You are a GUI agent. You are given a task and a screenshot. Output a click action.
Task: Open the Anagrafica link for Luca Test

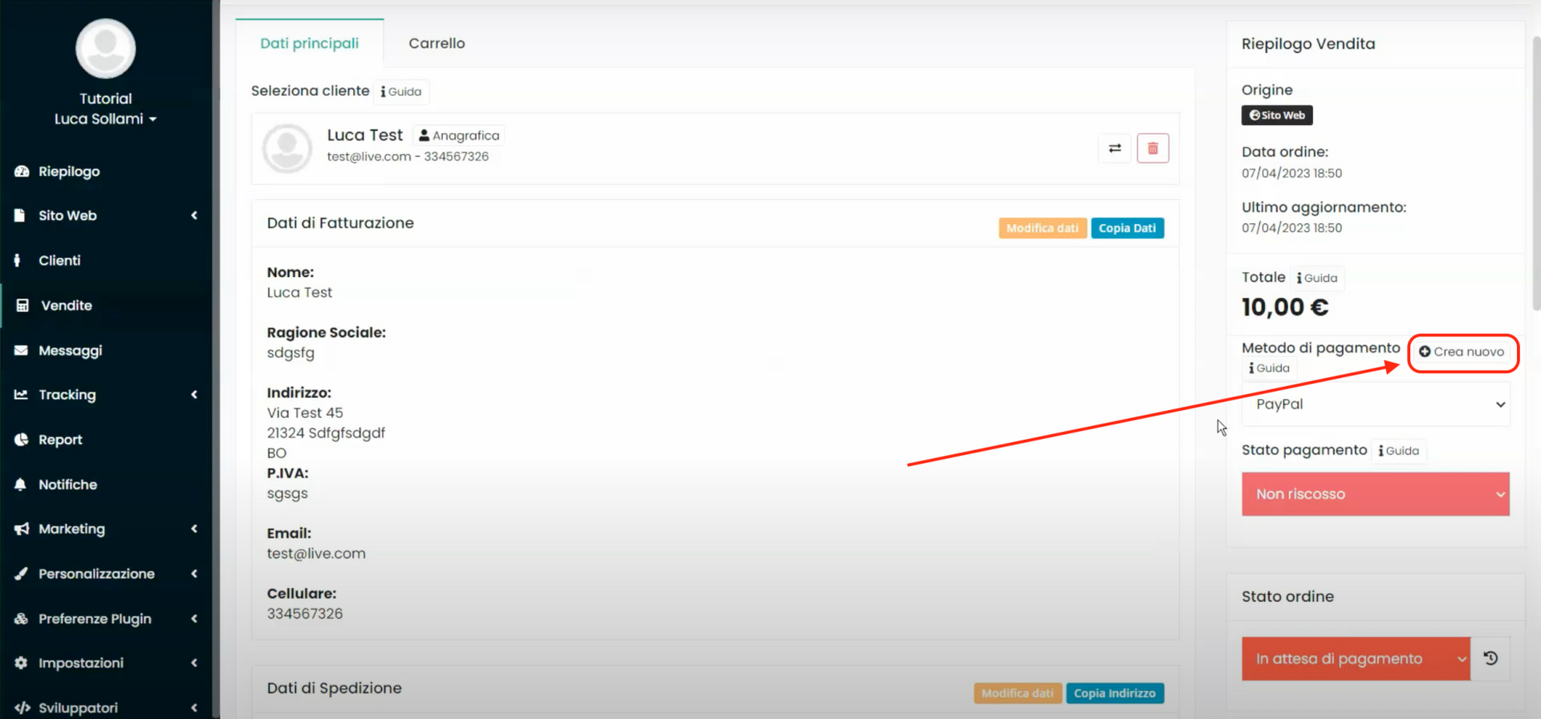(459, 136)
